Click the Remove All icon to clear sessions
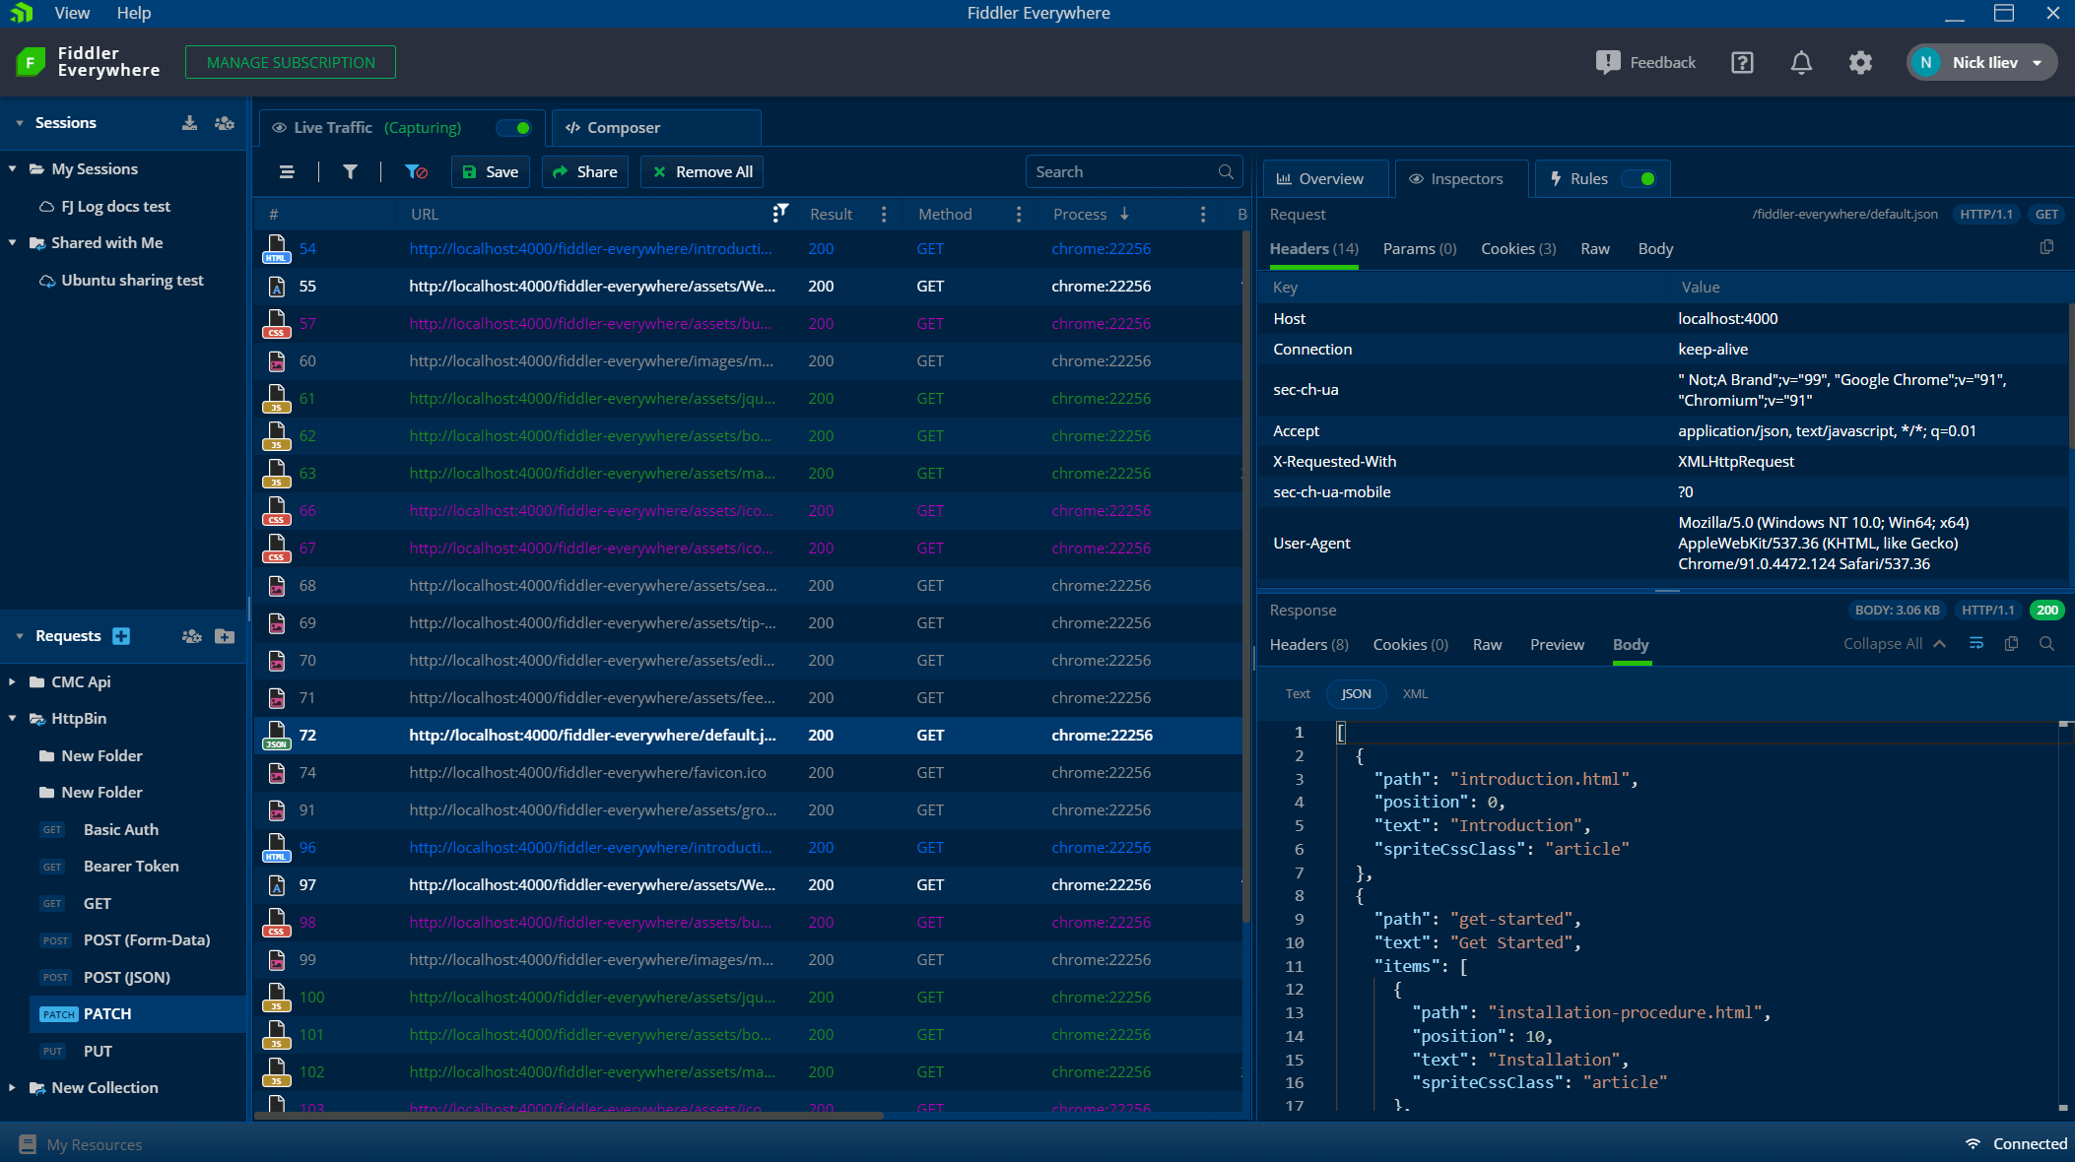The width and height of the screenshot is (2075, 1162). (704, 171)
